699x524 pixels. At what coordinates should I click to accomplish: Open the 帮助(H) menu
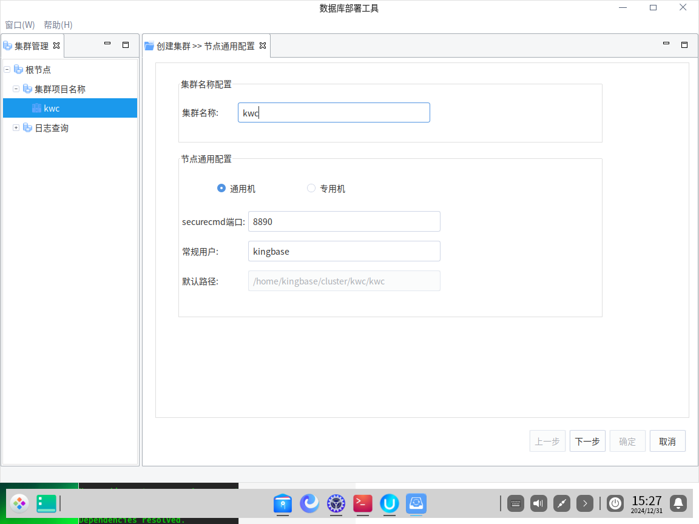tap(58, 25)
